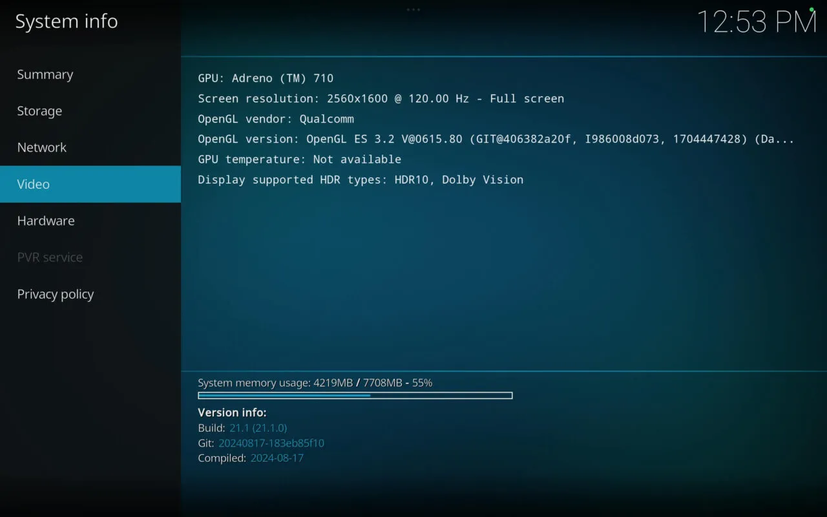Select the Video section
This screenshot has height=517, width=827.
coord(33,184)
